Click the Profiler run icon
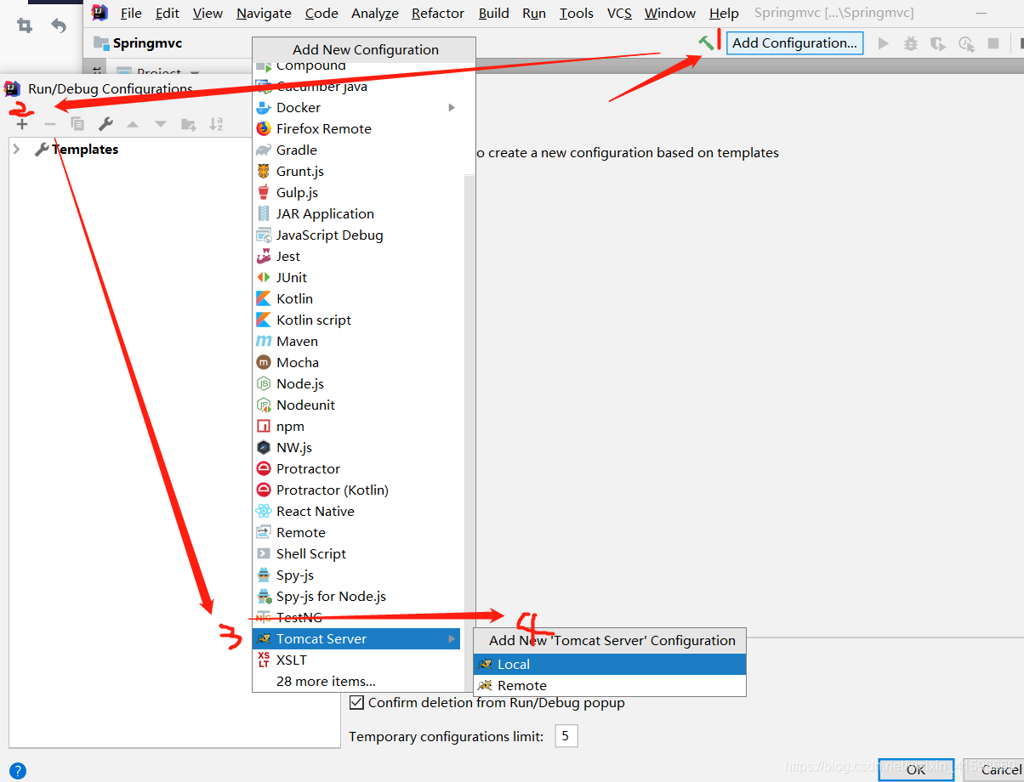1024x782 pixels. (965, 43)
